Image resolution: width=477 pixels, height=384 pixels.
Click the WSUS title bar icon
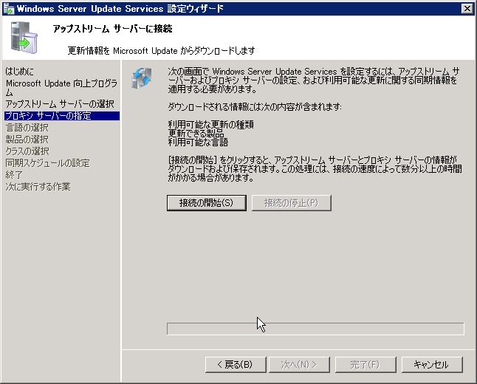(9, 9)
